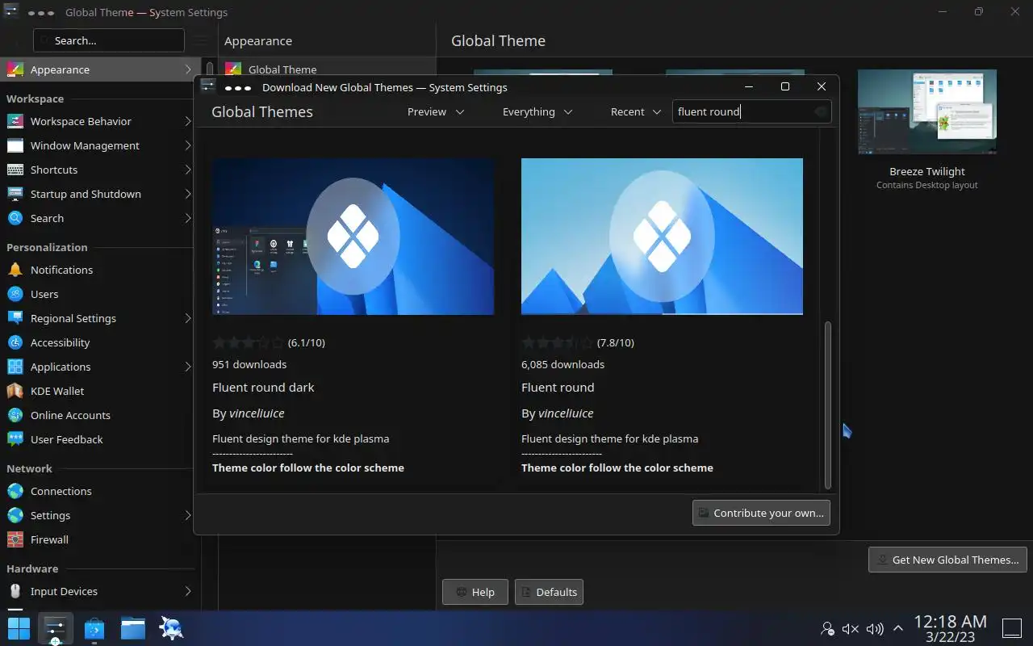Image resolution: width=1033 pixels, height=646 pixels.
Task: Click Get New Global Themes button
Action: 948,560
